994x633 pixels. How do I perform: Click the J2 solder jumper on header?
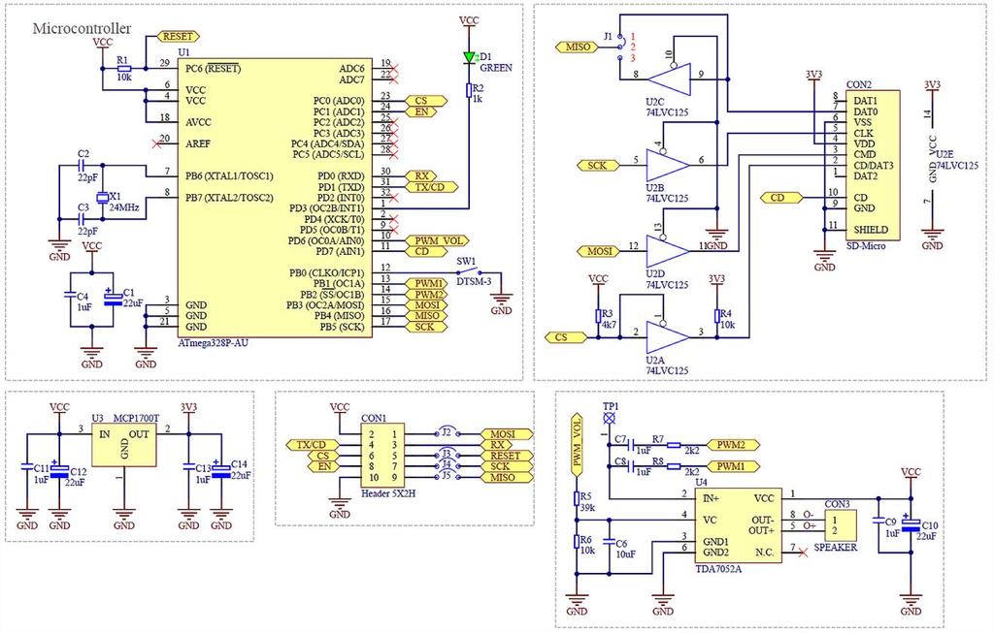pyautogui.click(x=447, y=433)
